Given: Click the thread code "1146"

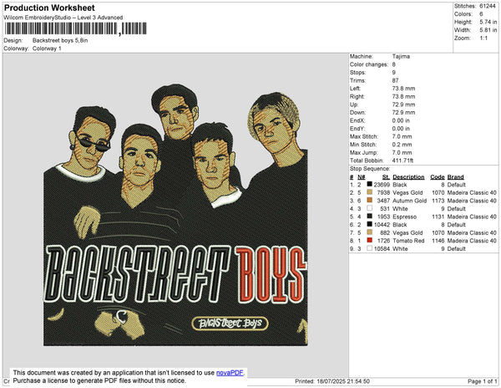Looking at the screenshot, I should click(438, 241).
